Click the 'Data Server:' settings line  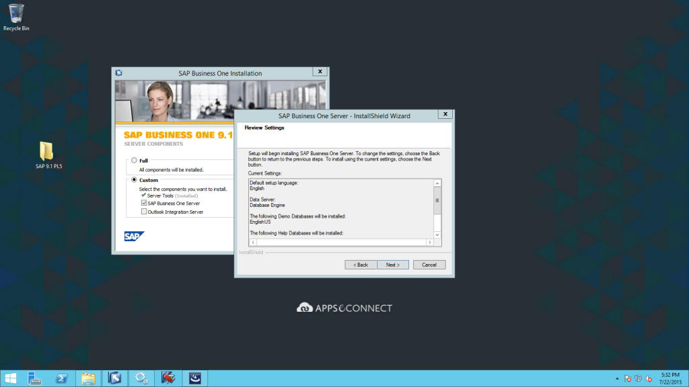[x=262, y=200]
